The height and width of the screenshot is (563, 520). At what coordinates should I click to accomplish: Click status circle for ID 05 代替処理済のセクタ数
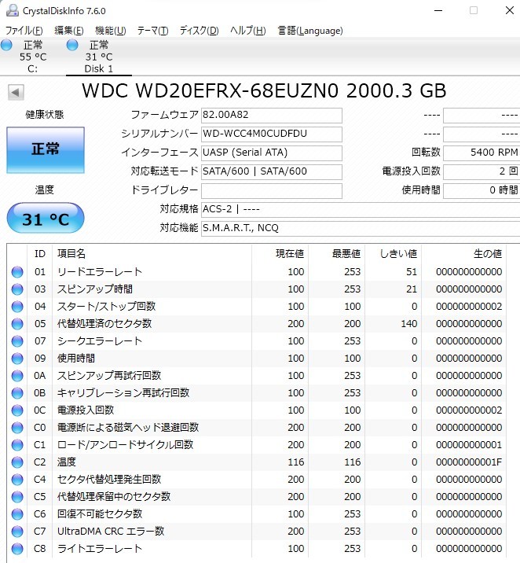coord(17,323)
